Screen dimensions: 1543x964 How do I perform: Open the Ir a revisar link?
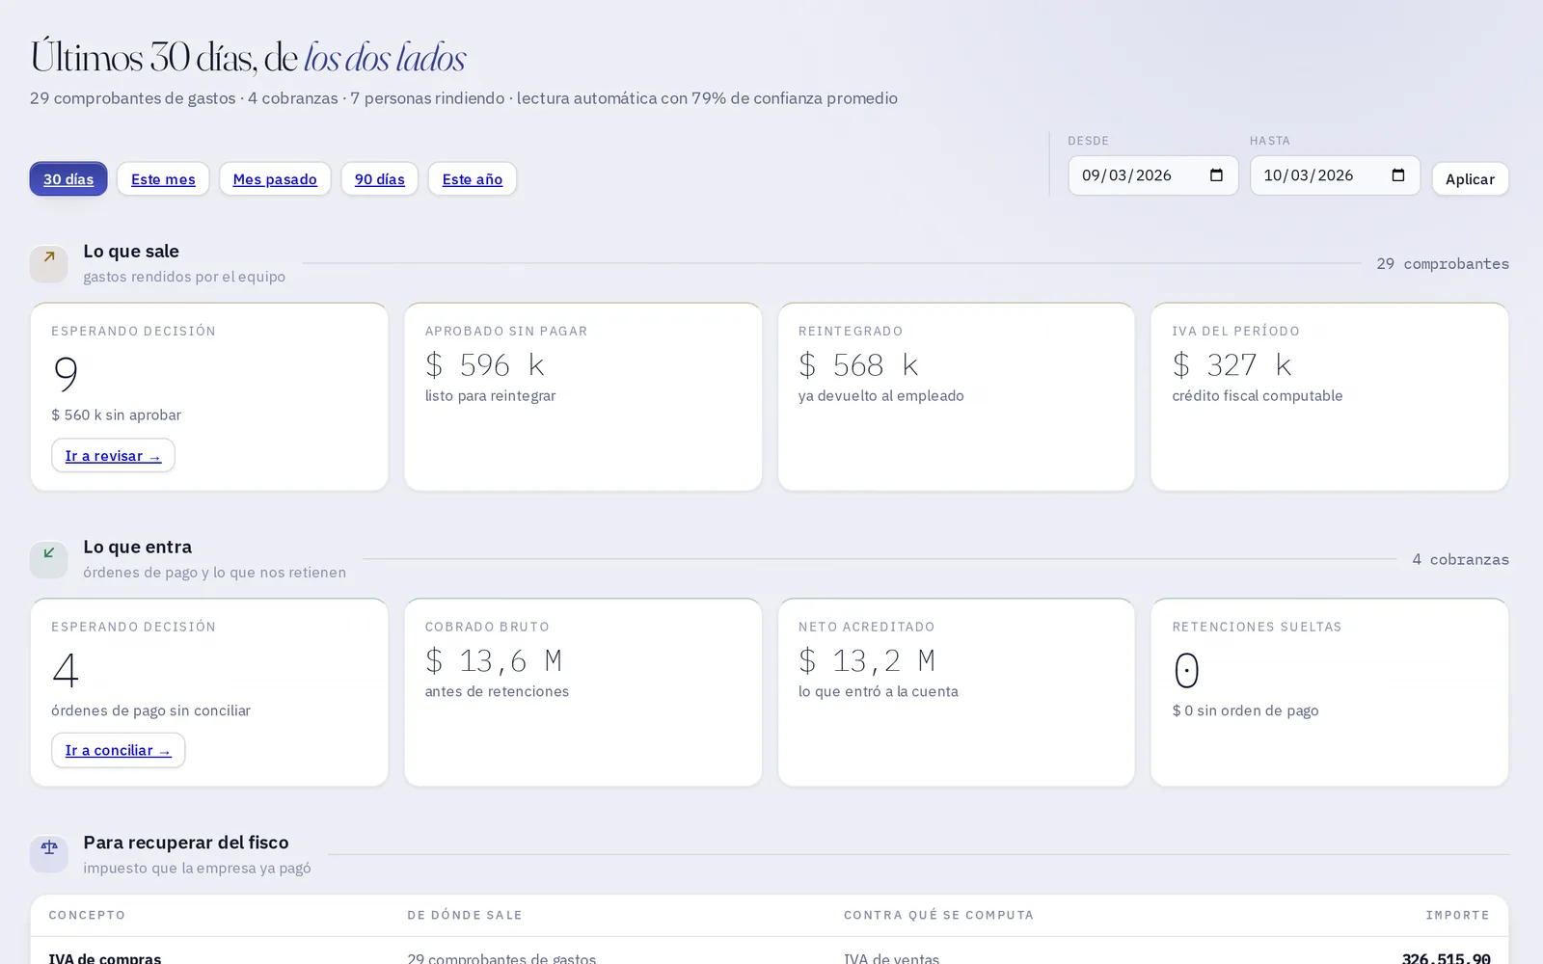click(113, 456)
